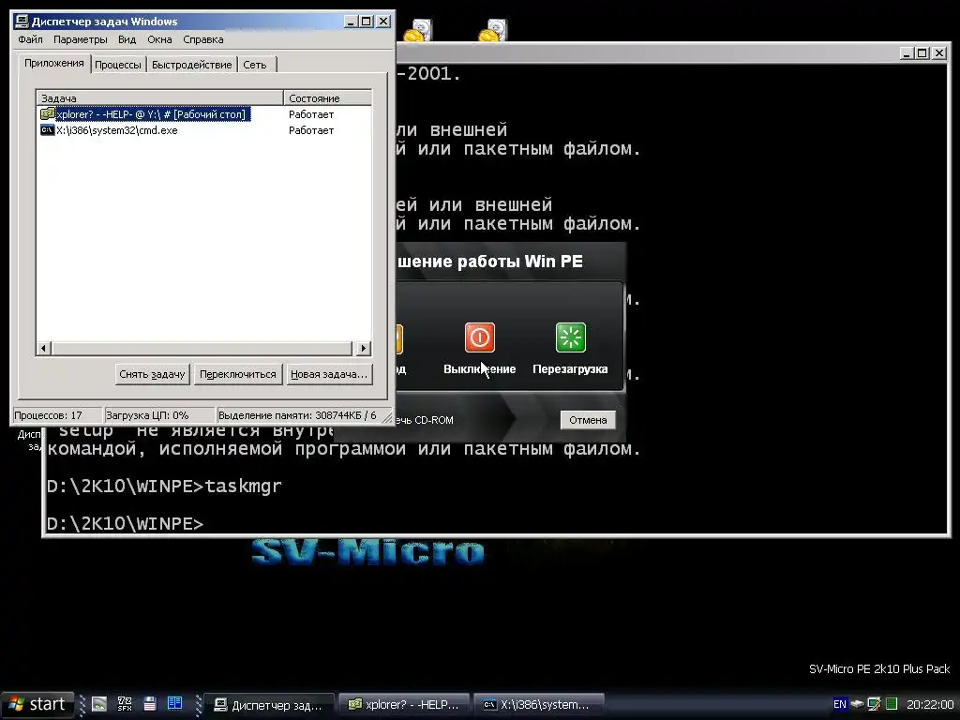Switch to Диспетчер зад... taskbar button
The width and height of the screenshot is (960, 720).
pyautogui.click(x=269, y=705)
